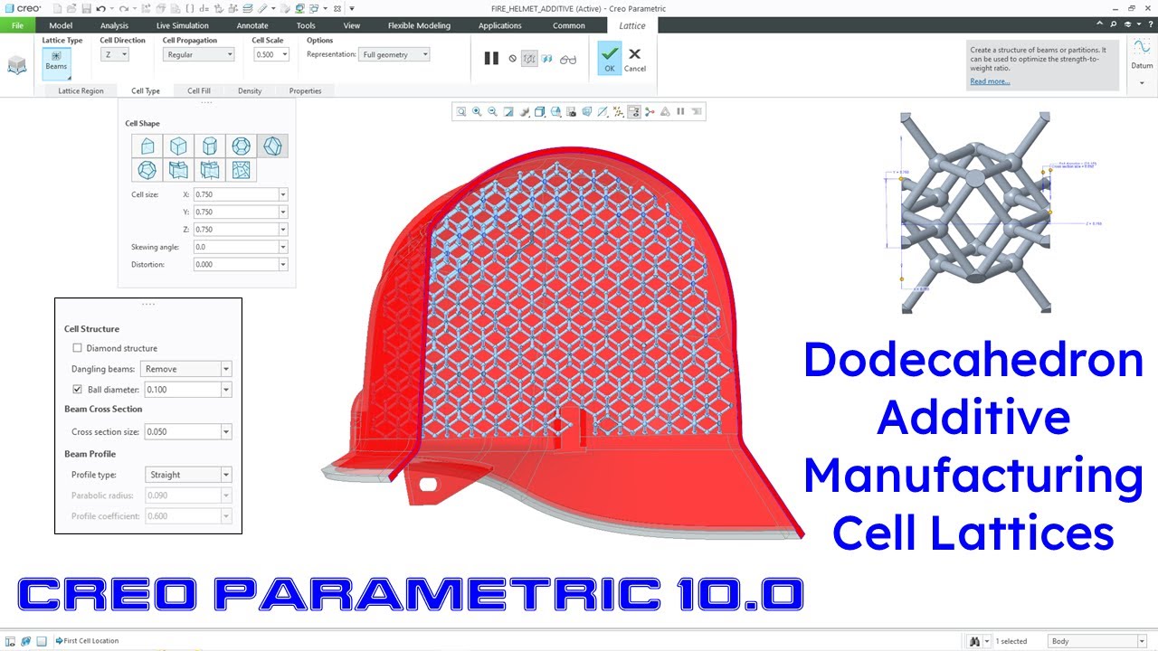This screenshot has height=651, width=1158.
Task: Open the Model ribbon tab
Action: (61, 25)
